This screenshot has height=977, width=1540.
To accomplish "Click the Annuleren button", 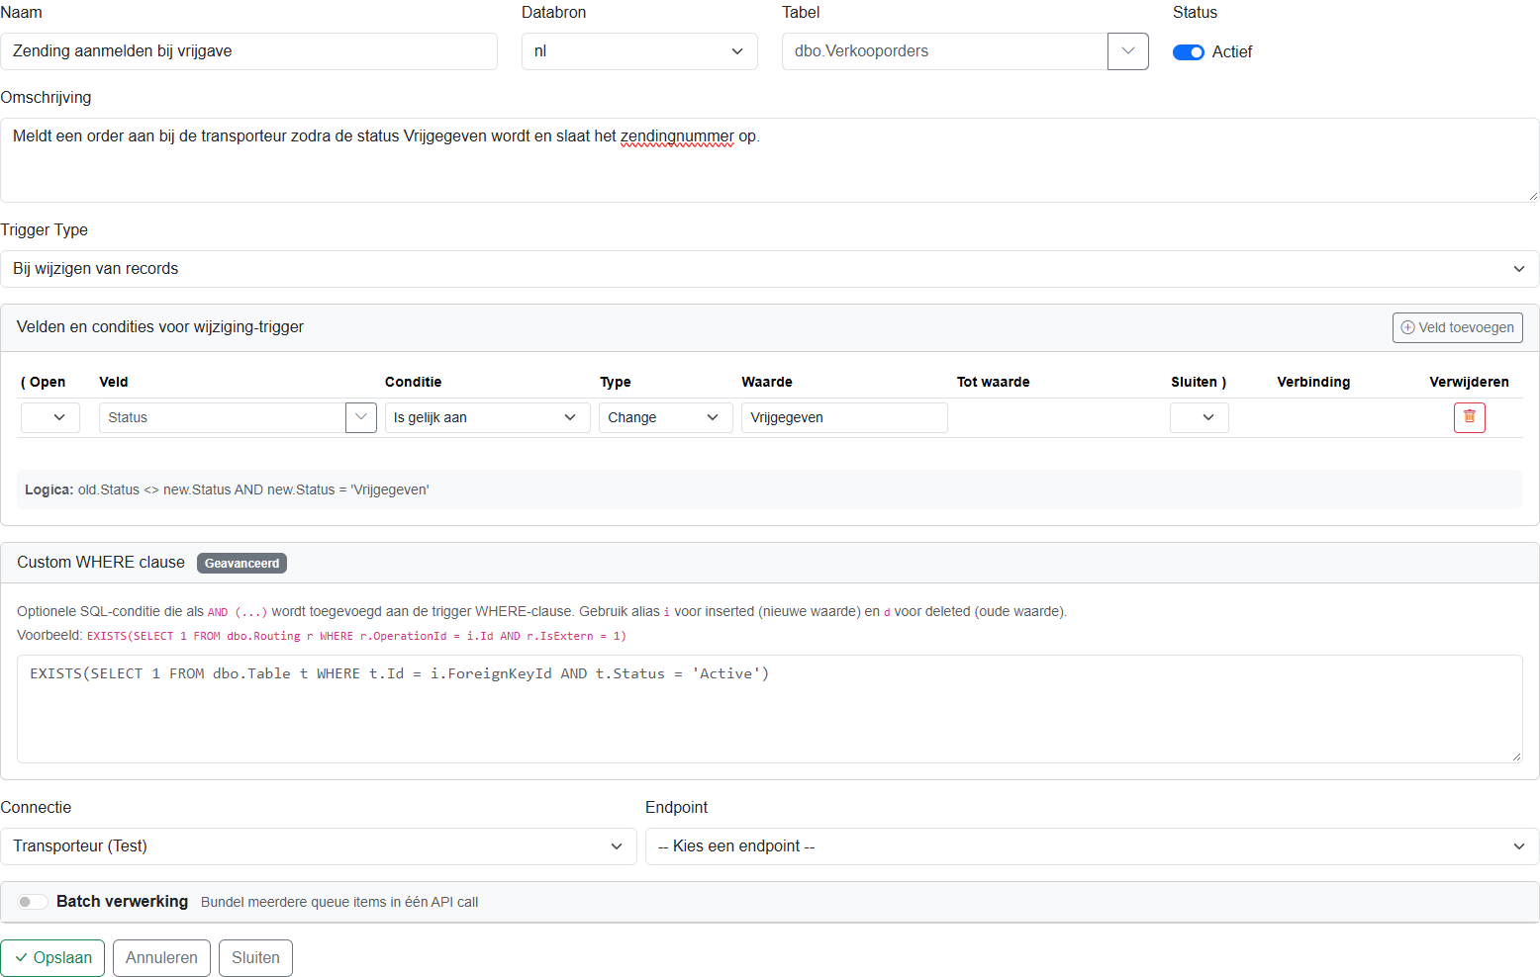I will coord(161,958).
